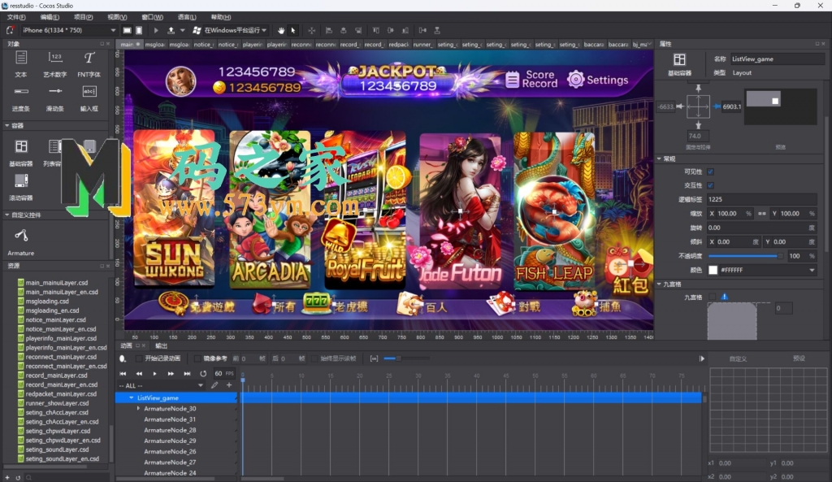
Task: Click the 逻辑标签 1225 tag field
Action: click(761, 199)
